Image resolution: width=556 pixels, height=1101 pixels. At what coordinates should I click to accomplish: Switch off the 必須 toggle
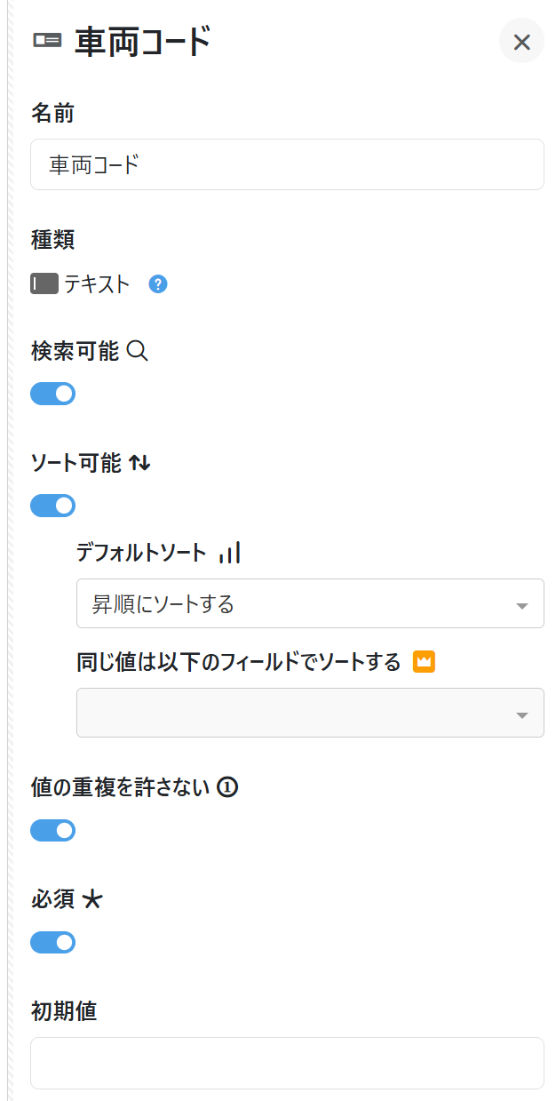tap(53, 942)
